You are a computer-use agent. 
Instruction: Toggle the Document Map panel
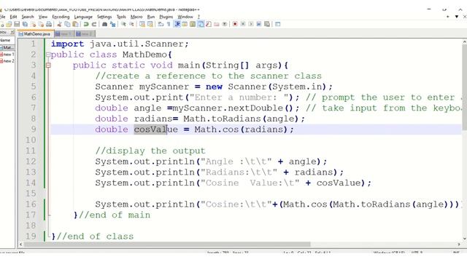[x=193, y=24]
